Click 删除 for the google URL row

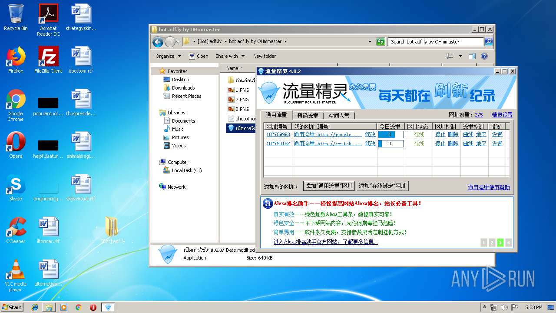point(453,134)
